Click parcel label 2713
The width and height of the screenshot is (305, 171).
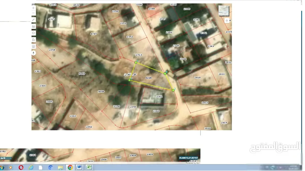click(x=139, y=55)
